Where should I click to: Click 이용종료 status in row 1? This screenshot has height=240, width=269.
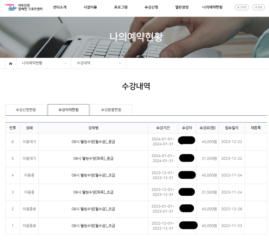tap(29, 226)
